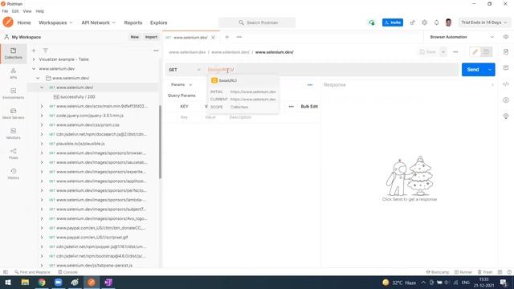514x289 pixels.
Task: Open the satellite capture requests icon
Action: point(412,22)
